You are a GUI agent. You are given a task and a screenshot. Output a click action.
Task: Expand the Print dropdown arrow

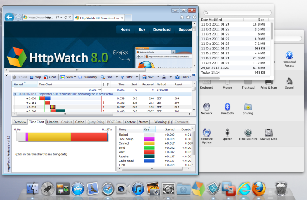tap(170, 77)
